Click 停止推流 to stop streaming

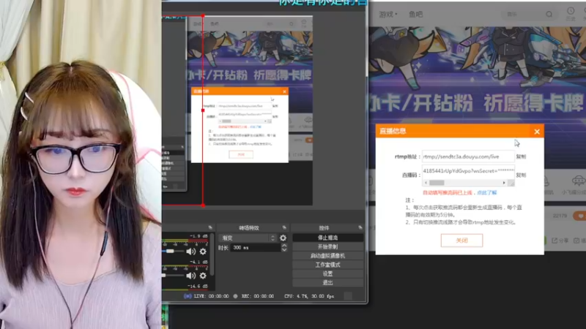327,238
